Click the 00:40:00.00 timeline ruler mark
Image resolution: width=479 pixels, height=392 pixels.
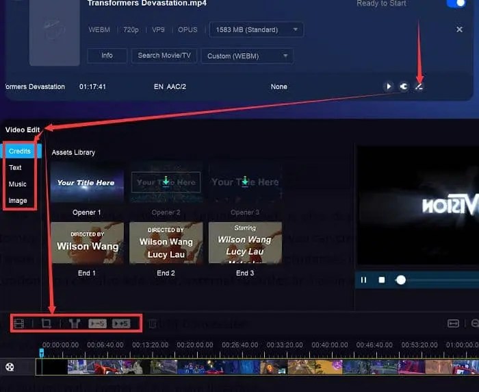click(330, 345)
